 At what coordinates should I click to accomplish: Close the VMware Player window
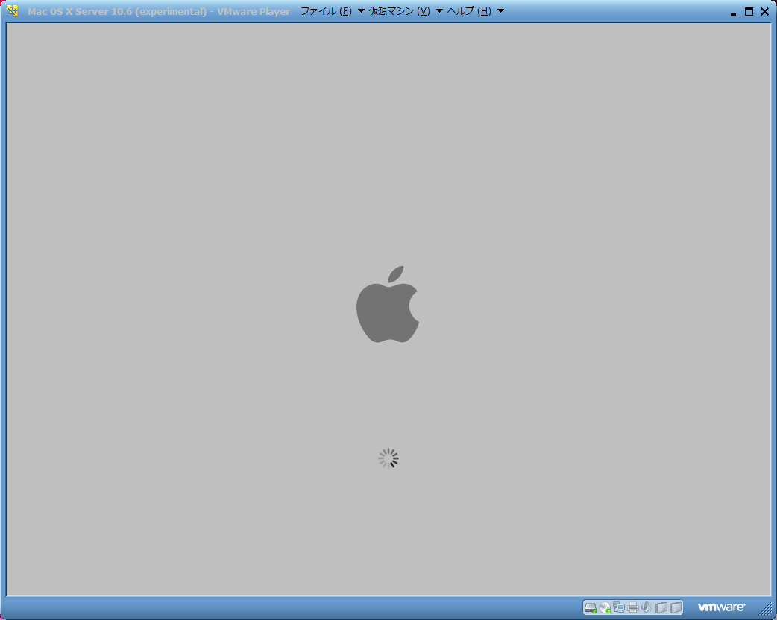(x=764, y=11)
